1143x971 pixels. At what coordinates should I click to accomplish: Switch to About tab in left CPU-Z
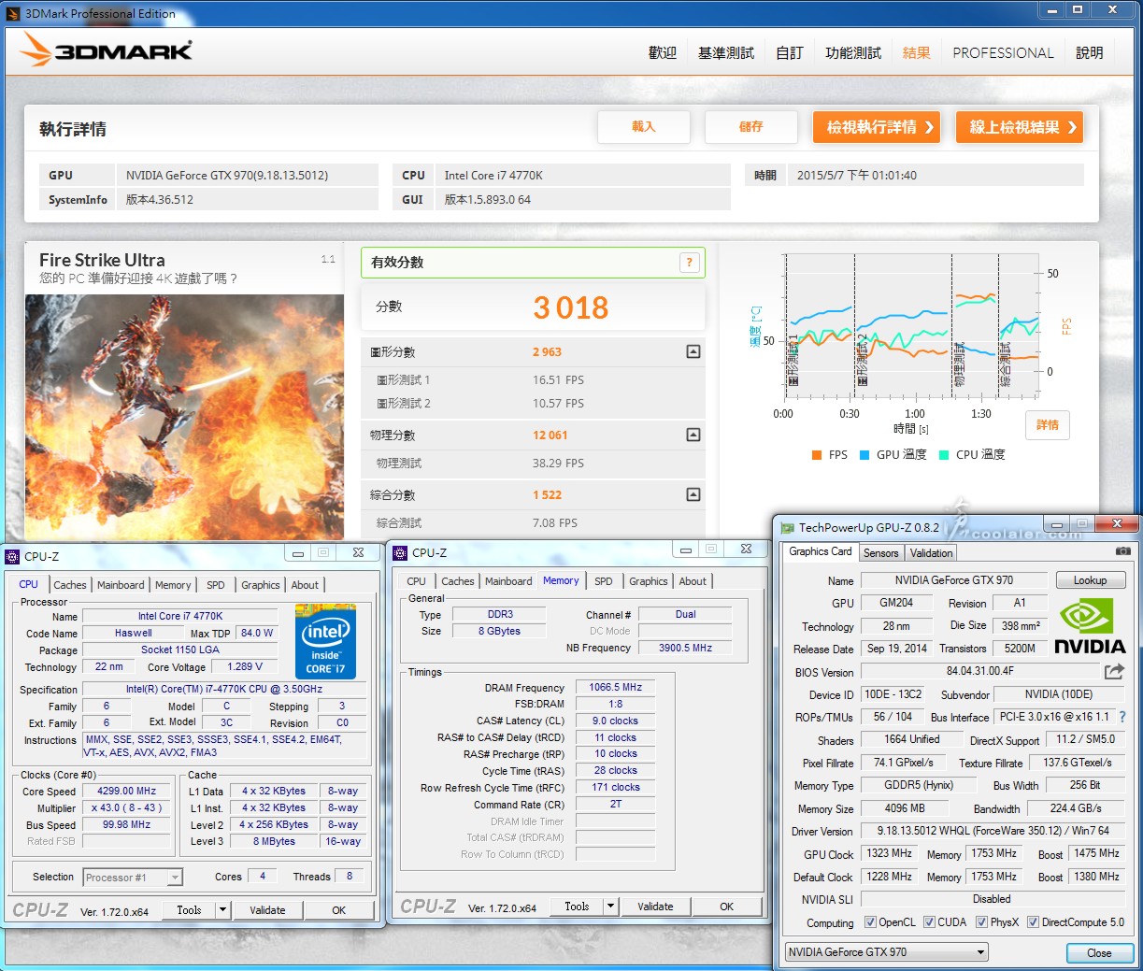click(x=305, y=585)
